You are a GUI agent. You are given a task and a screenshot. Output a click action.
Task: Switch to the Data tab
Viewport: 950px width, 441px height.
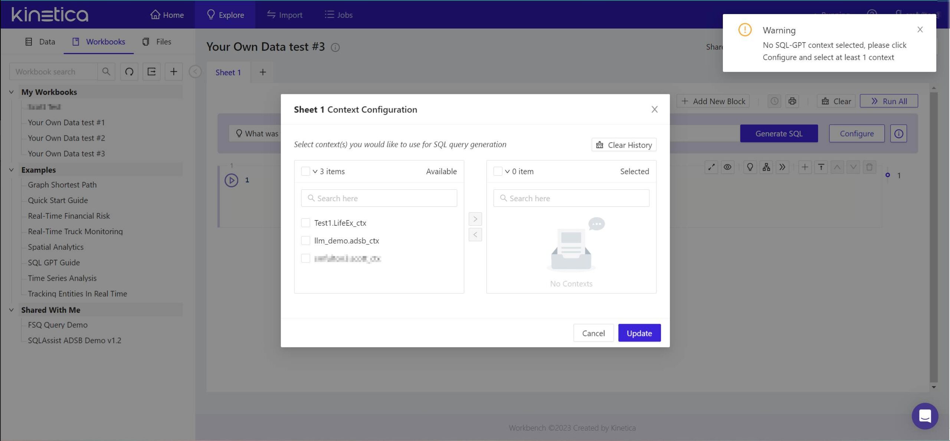pyautogui.click(x=40, y=42)
